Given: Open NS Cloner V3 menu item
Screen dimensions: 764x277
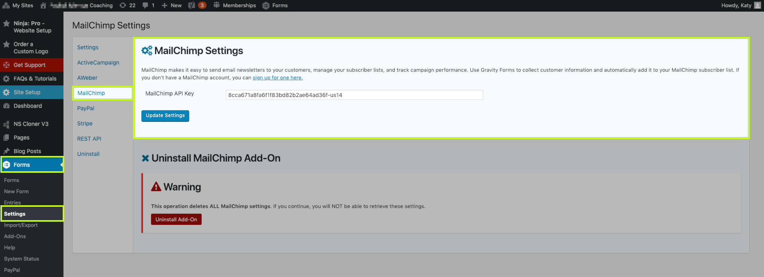Looking at the screenshot, I should click(32, 124).
